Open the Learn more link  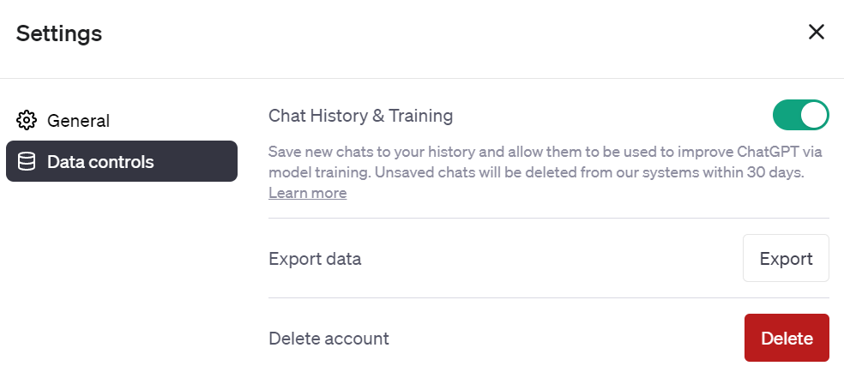coord(307,193)
